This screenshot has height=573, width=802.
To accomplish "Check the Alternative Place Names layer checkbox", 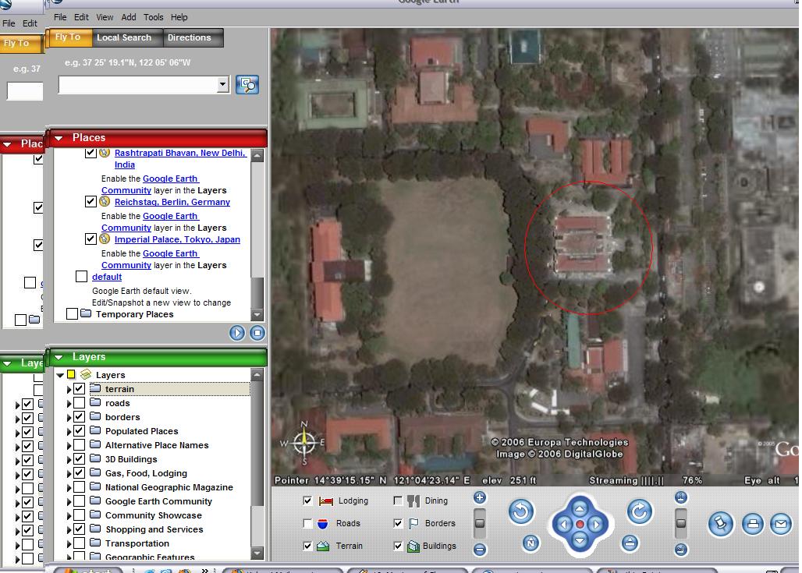I will click(x=79, y=444).
